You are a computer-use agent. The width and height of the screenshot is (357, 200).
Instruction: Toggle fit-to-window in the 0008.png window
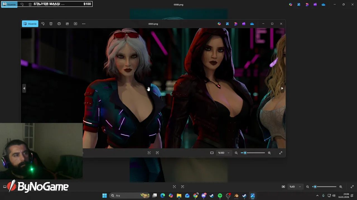click(283, 187)
